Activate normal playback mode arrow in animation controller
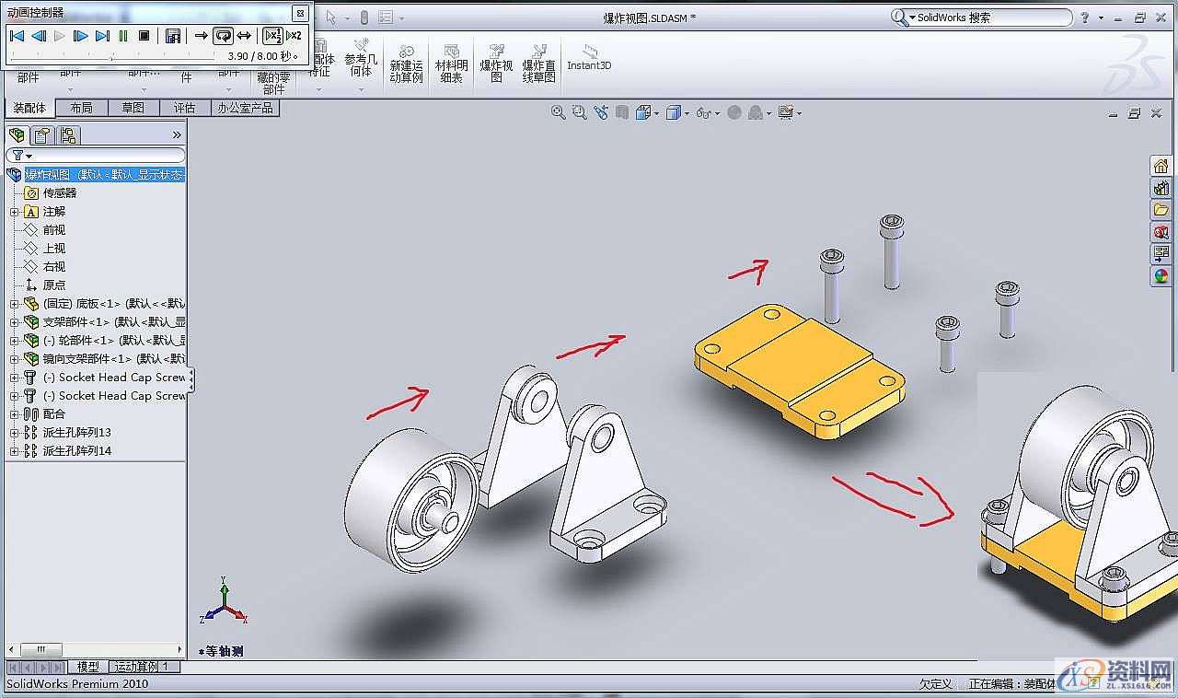This screenshot has height=698, width=1178. click(202, 36)
